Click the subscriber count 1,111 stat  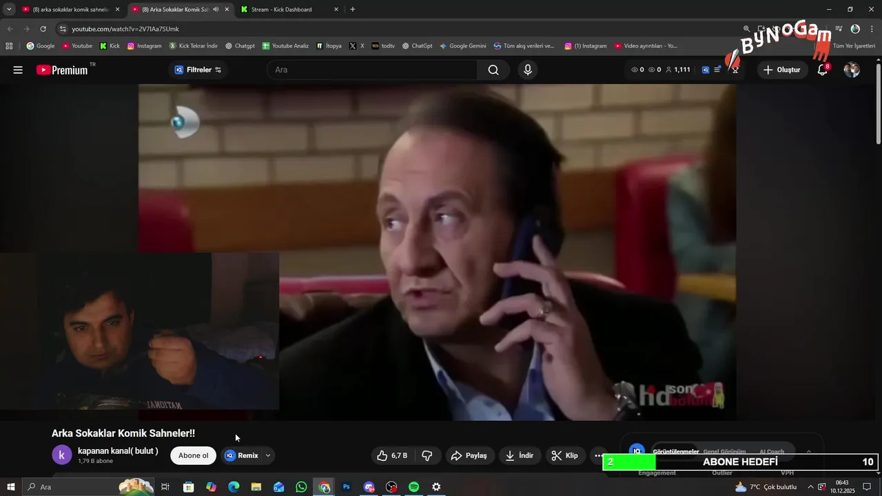[x=677, y=70]
